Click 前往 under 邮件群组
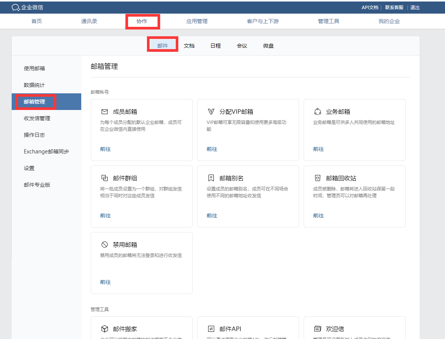This screenshot has width=445, height=339. point(105,215)
